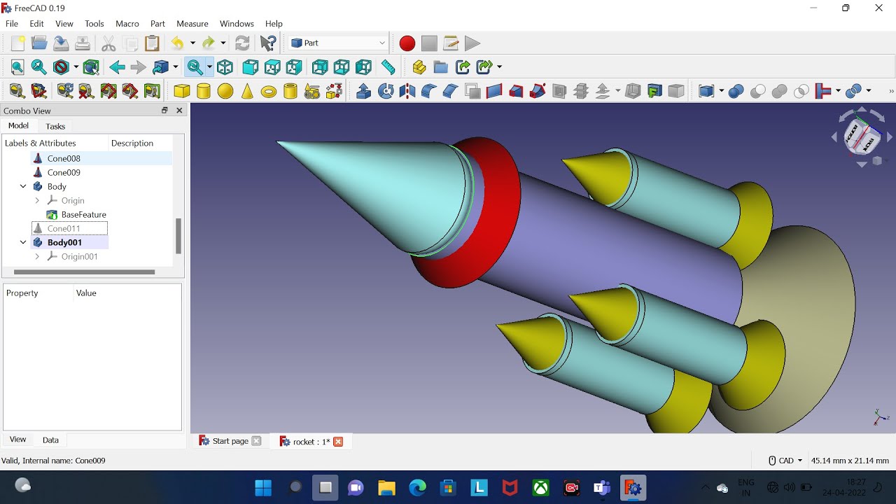Create a new part (yellow blocks icon)
This screenshot has width=896, height=504.
pos(419,67)
